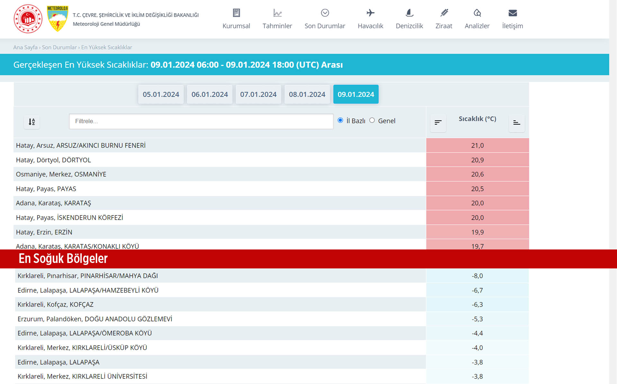The width and height of the screenshot is (617, 384).
Task: Click the Kurumsal building icon
Action: pyautogui.click(x=236, y=13)
